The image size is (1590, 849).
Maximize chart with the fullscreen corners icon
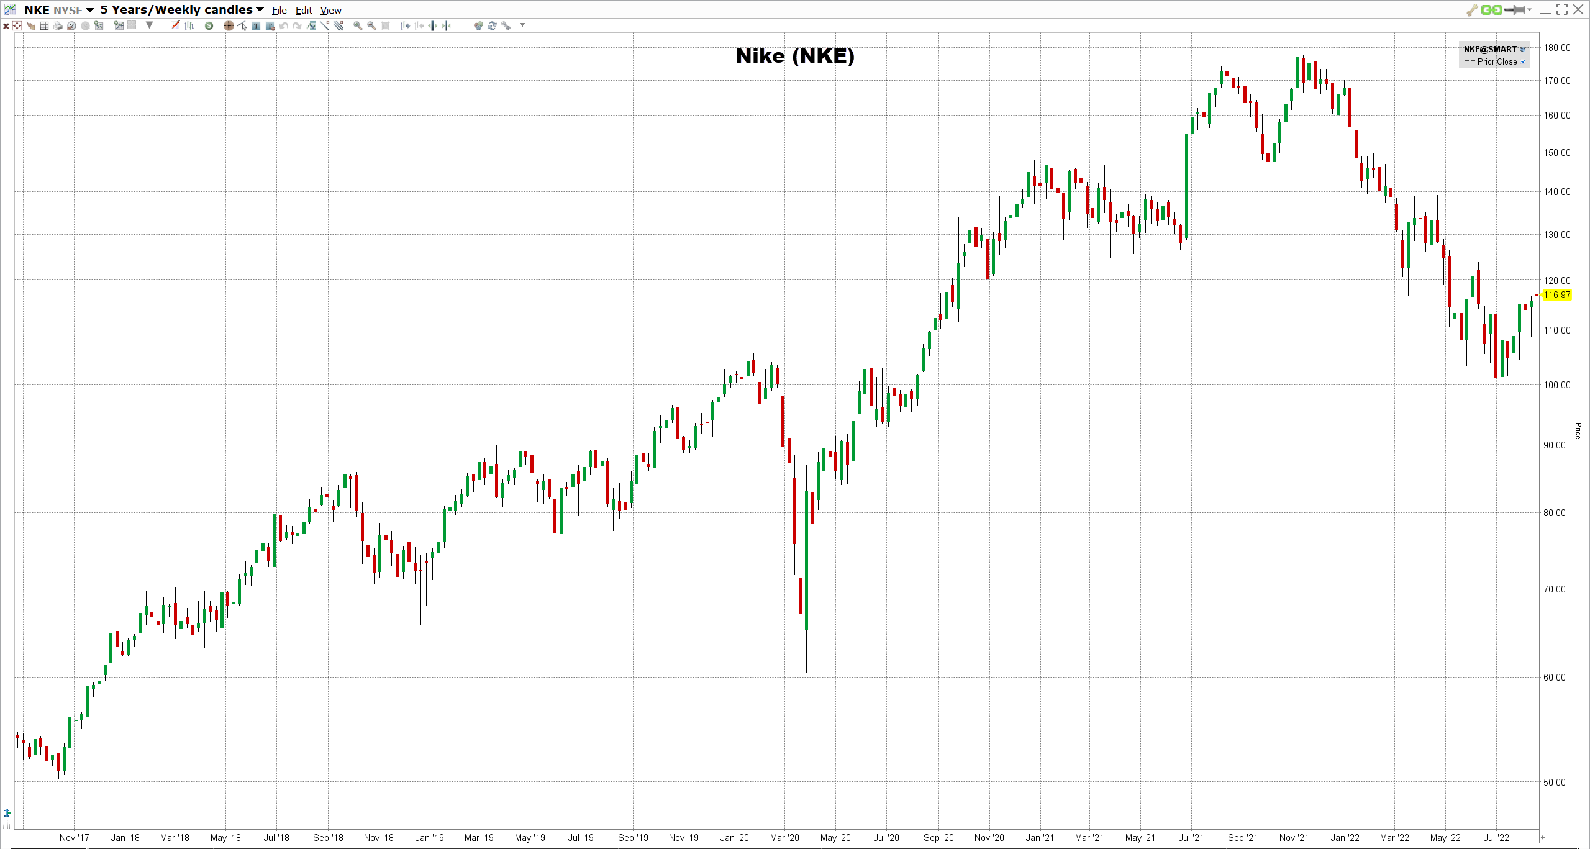1562,9
